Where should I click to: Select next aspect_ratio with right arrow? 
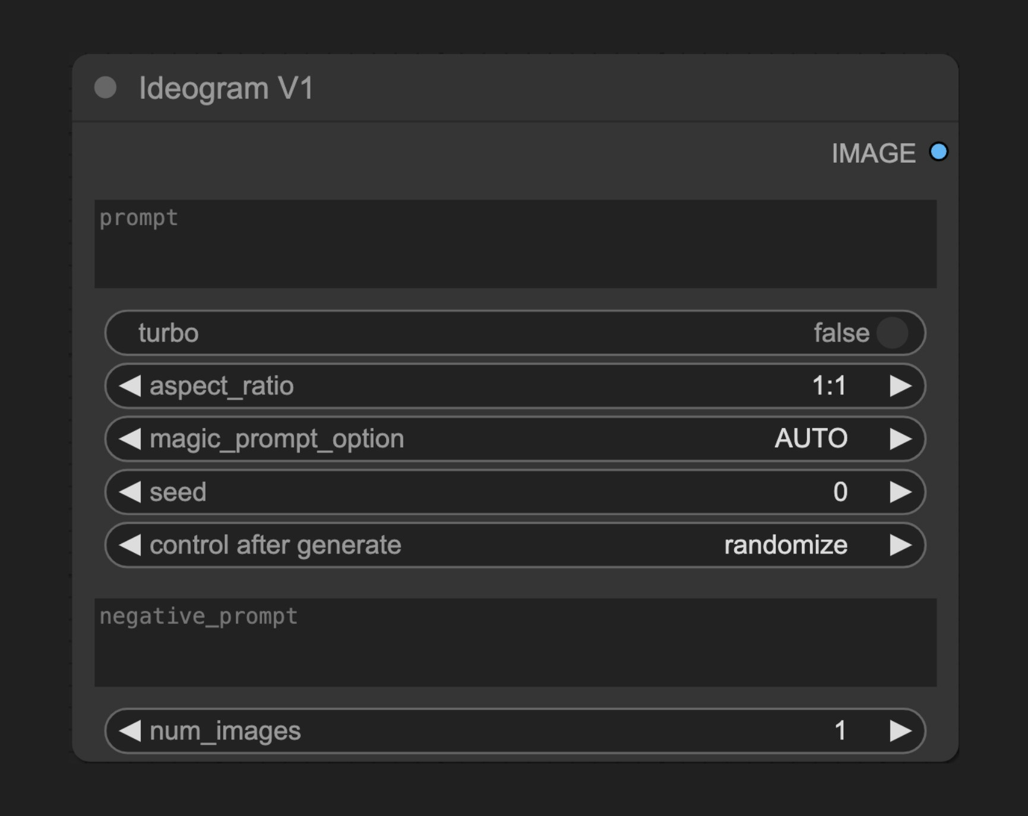click(x=900, y=386)
